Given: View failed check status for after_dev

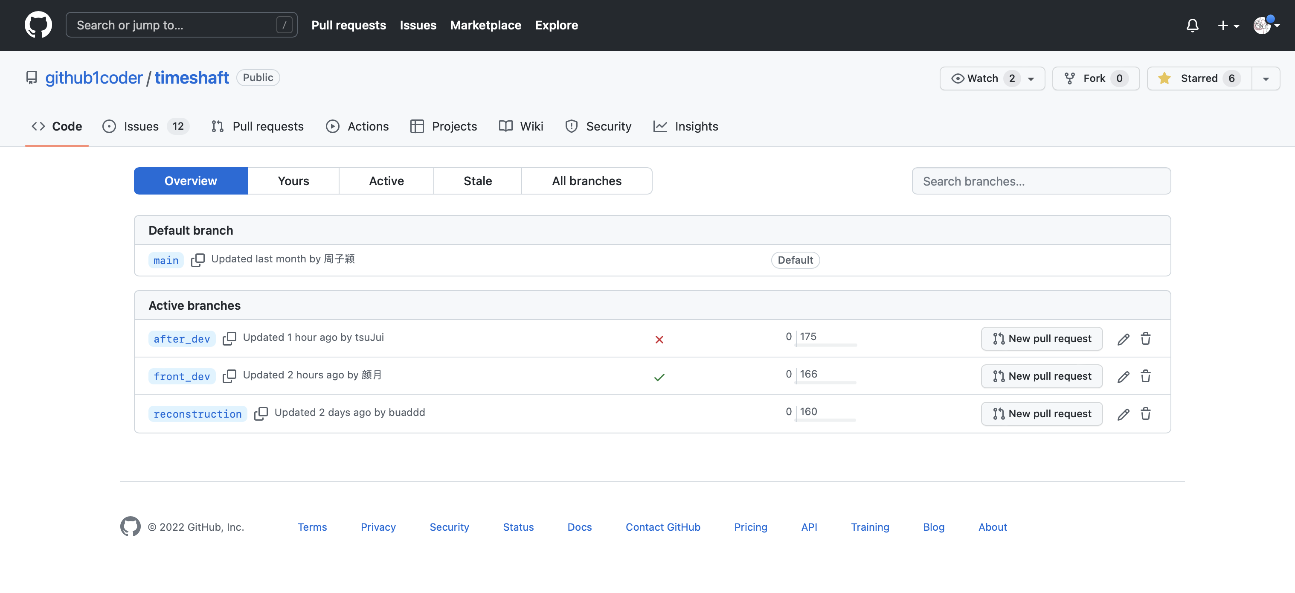Looking at the screenshot, I should 659,340.
